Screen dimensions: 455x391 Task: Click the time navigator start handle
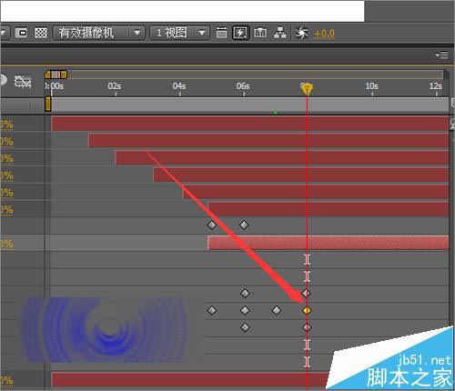(x=48, y=75)
